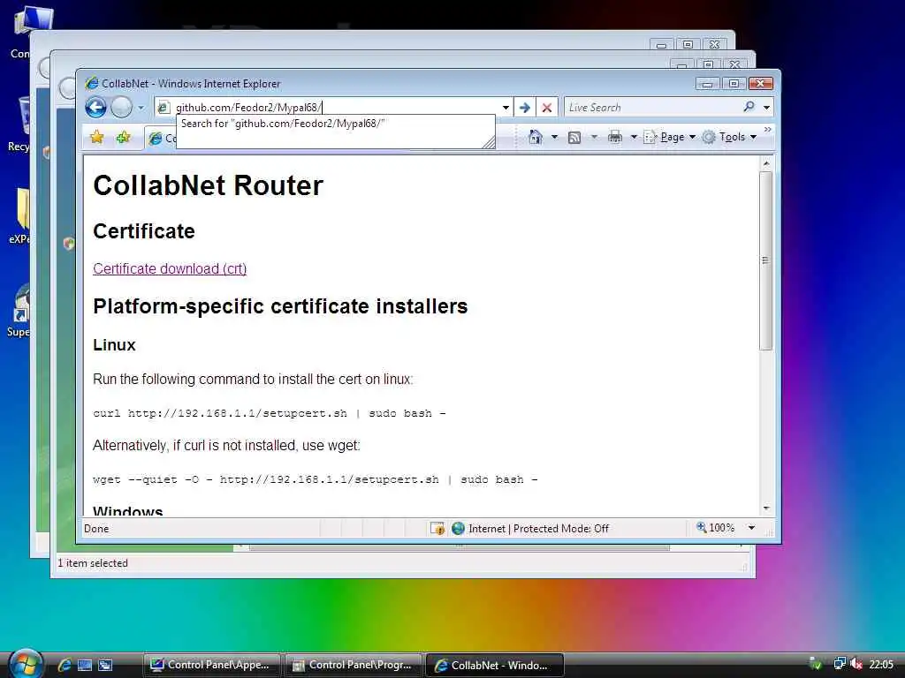Click the vertical scrollbar up arrow
The image size is (905, 678).
coord(766,163)
